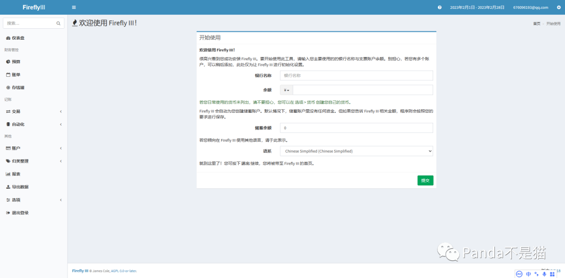The width and height of the screenshot is (565, 278).
Task: Click the 开始使用 panel heading
Action: [210, 38]
